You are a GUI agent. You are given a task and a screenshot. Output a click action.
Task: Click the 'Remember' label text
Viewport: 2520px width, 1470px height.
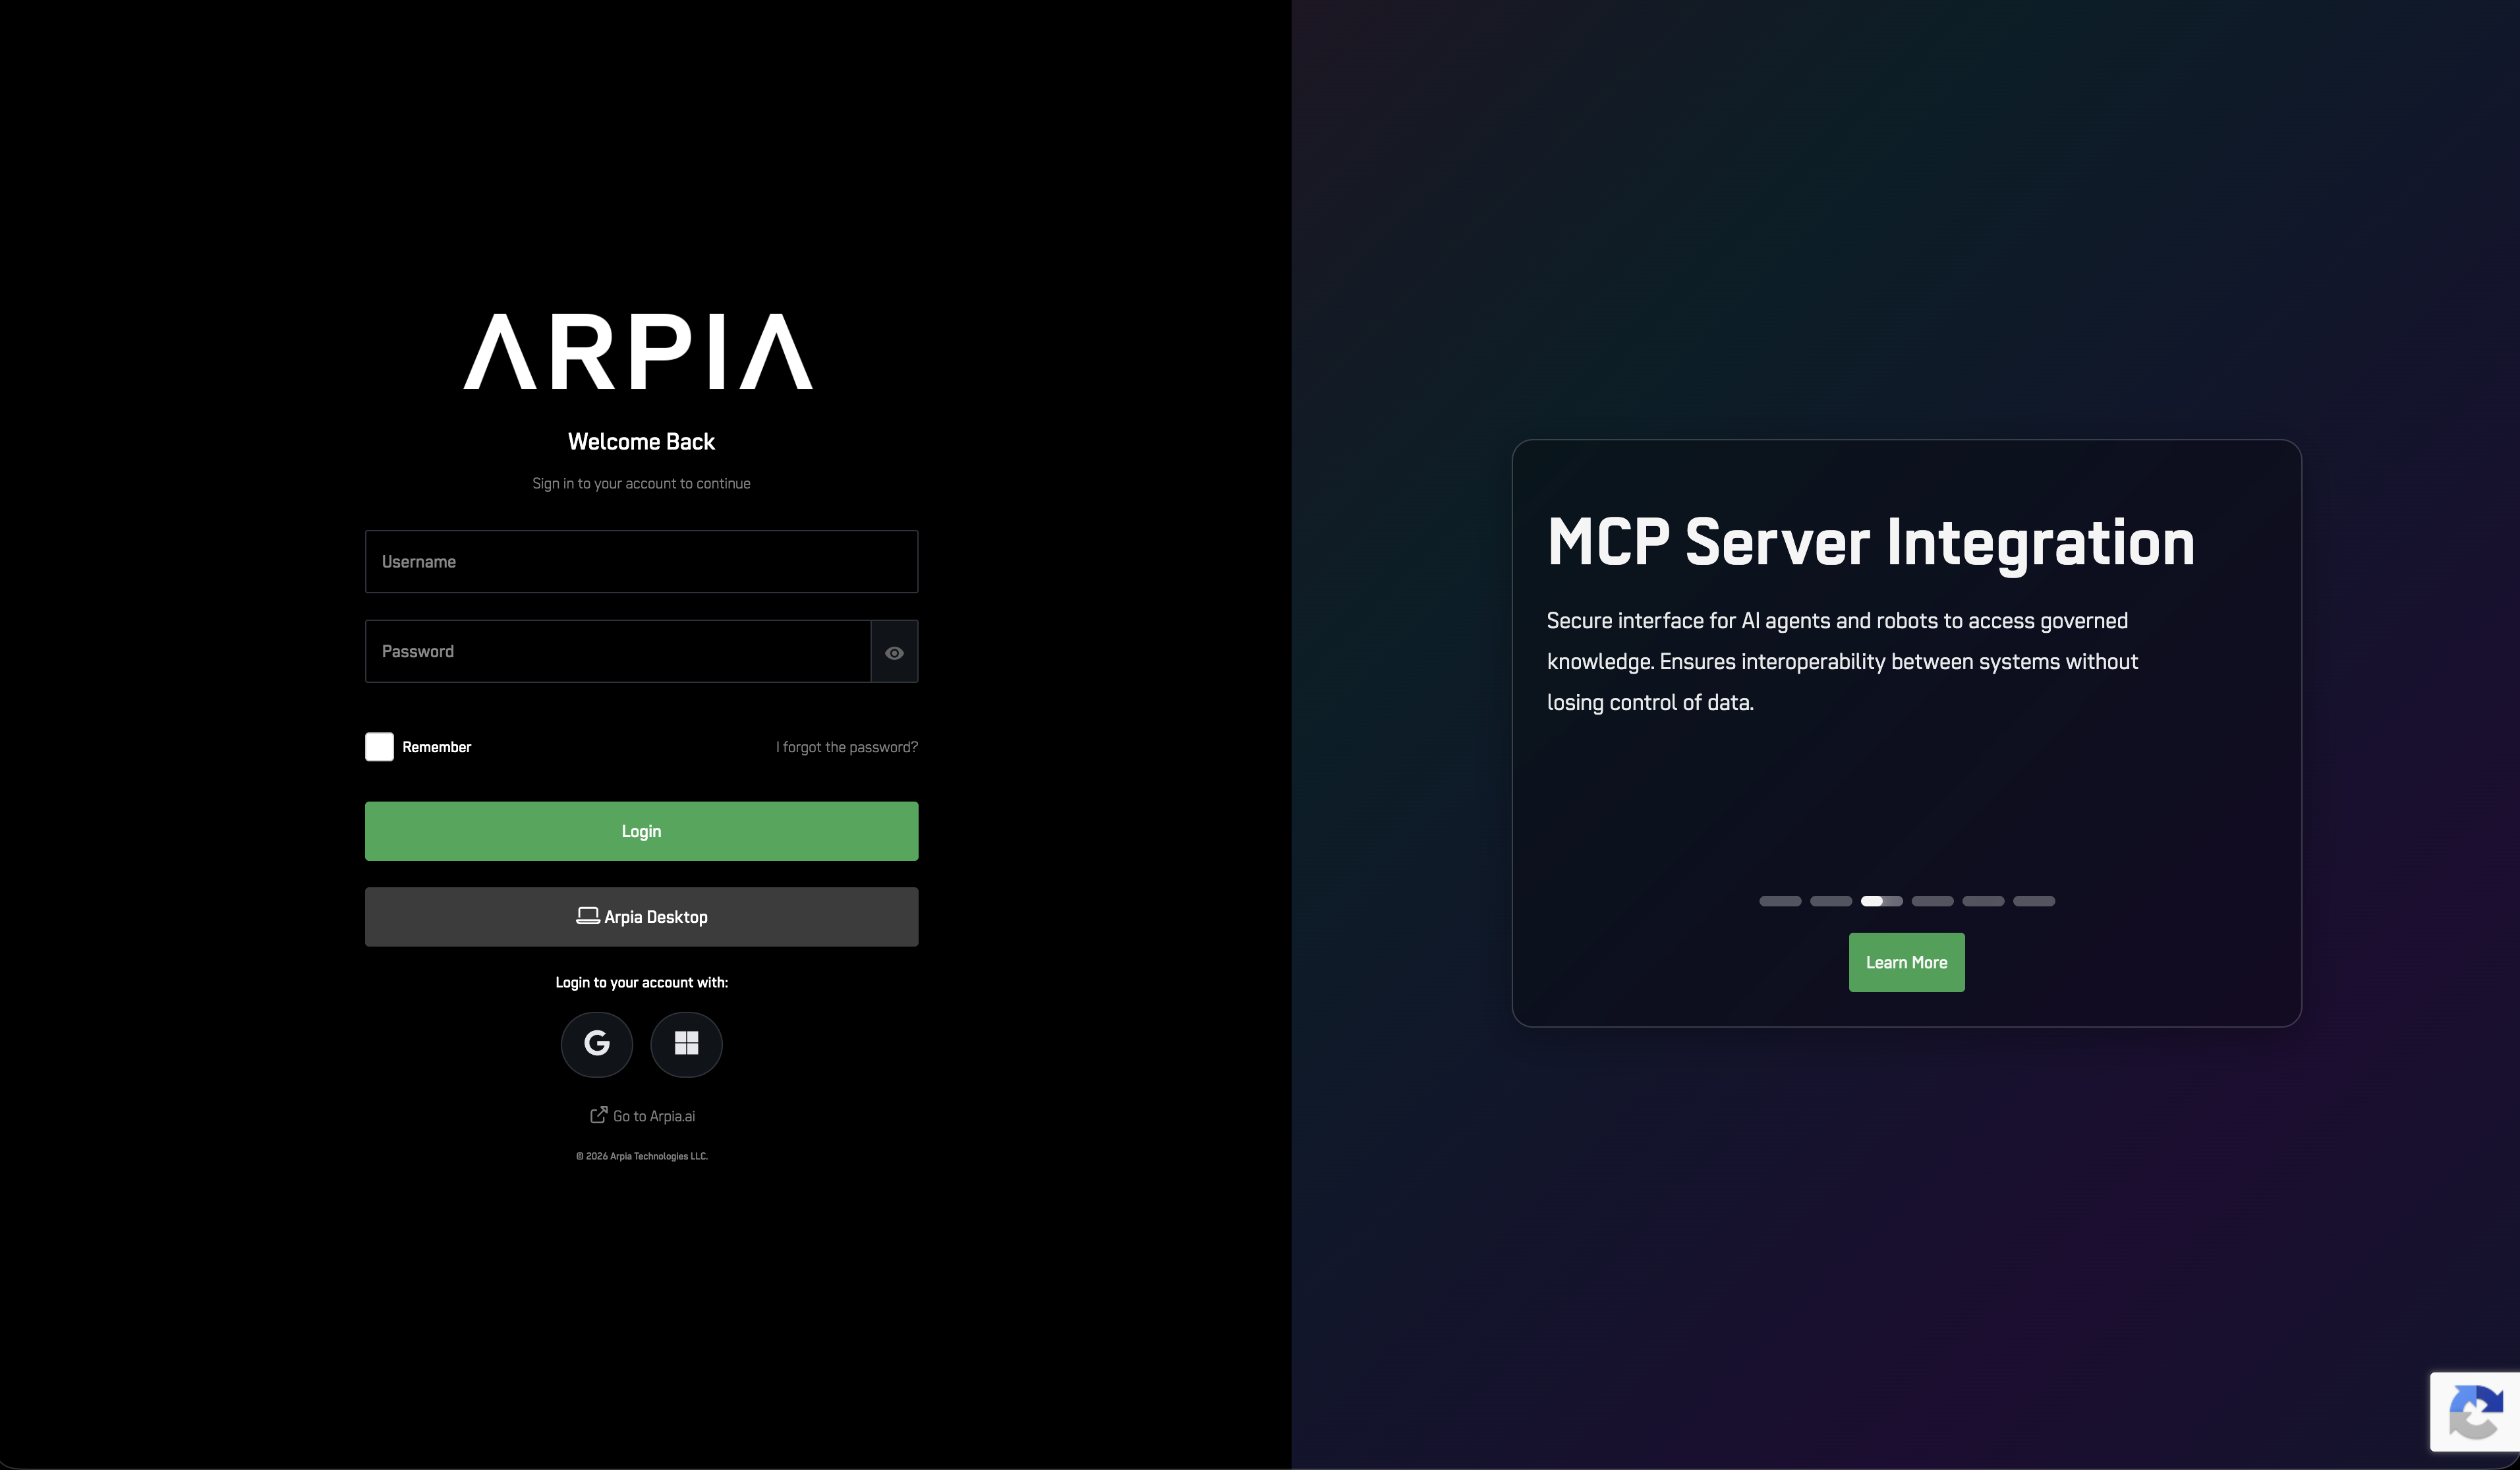tap(436, 747)
